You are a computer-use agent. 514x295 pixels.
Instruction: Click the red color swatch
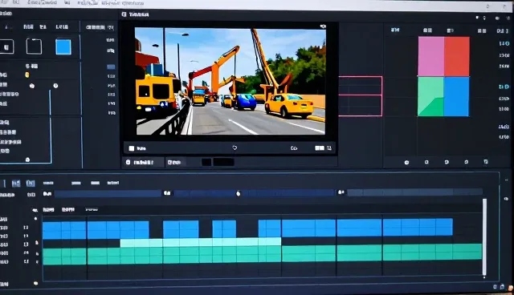(457, 56)
